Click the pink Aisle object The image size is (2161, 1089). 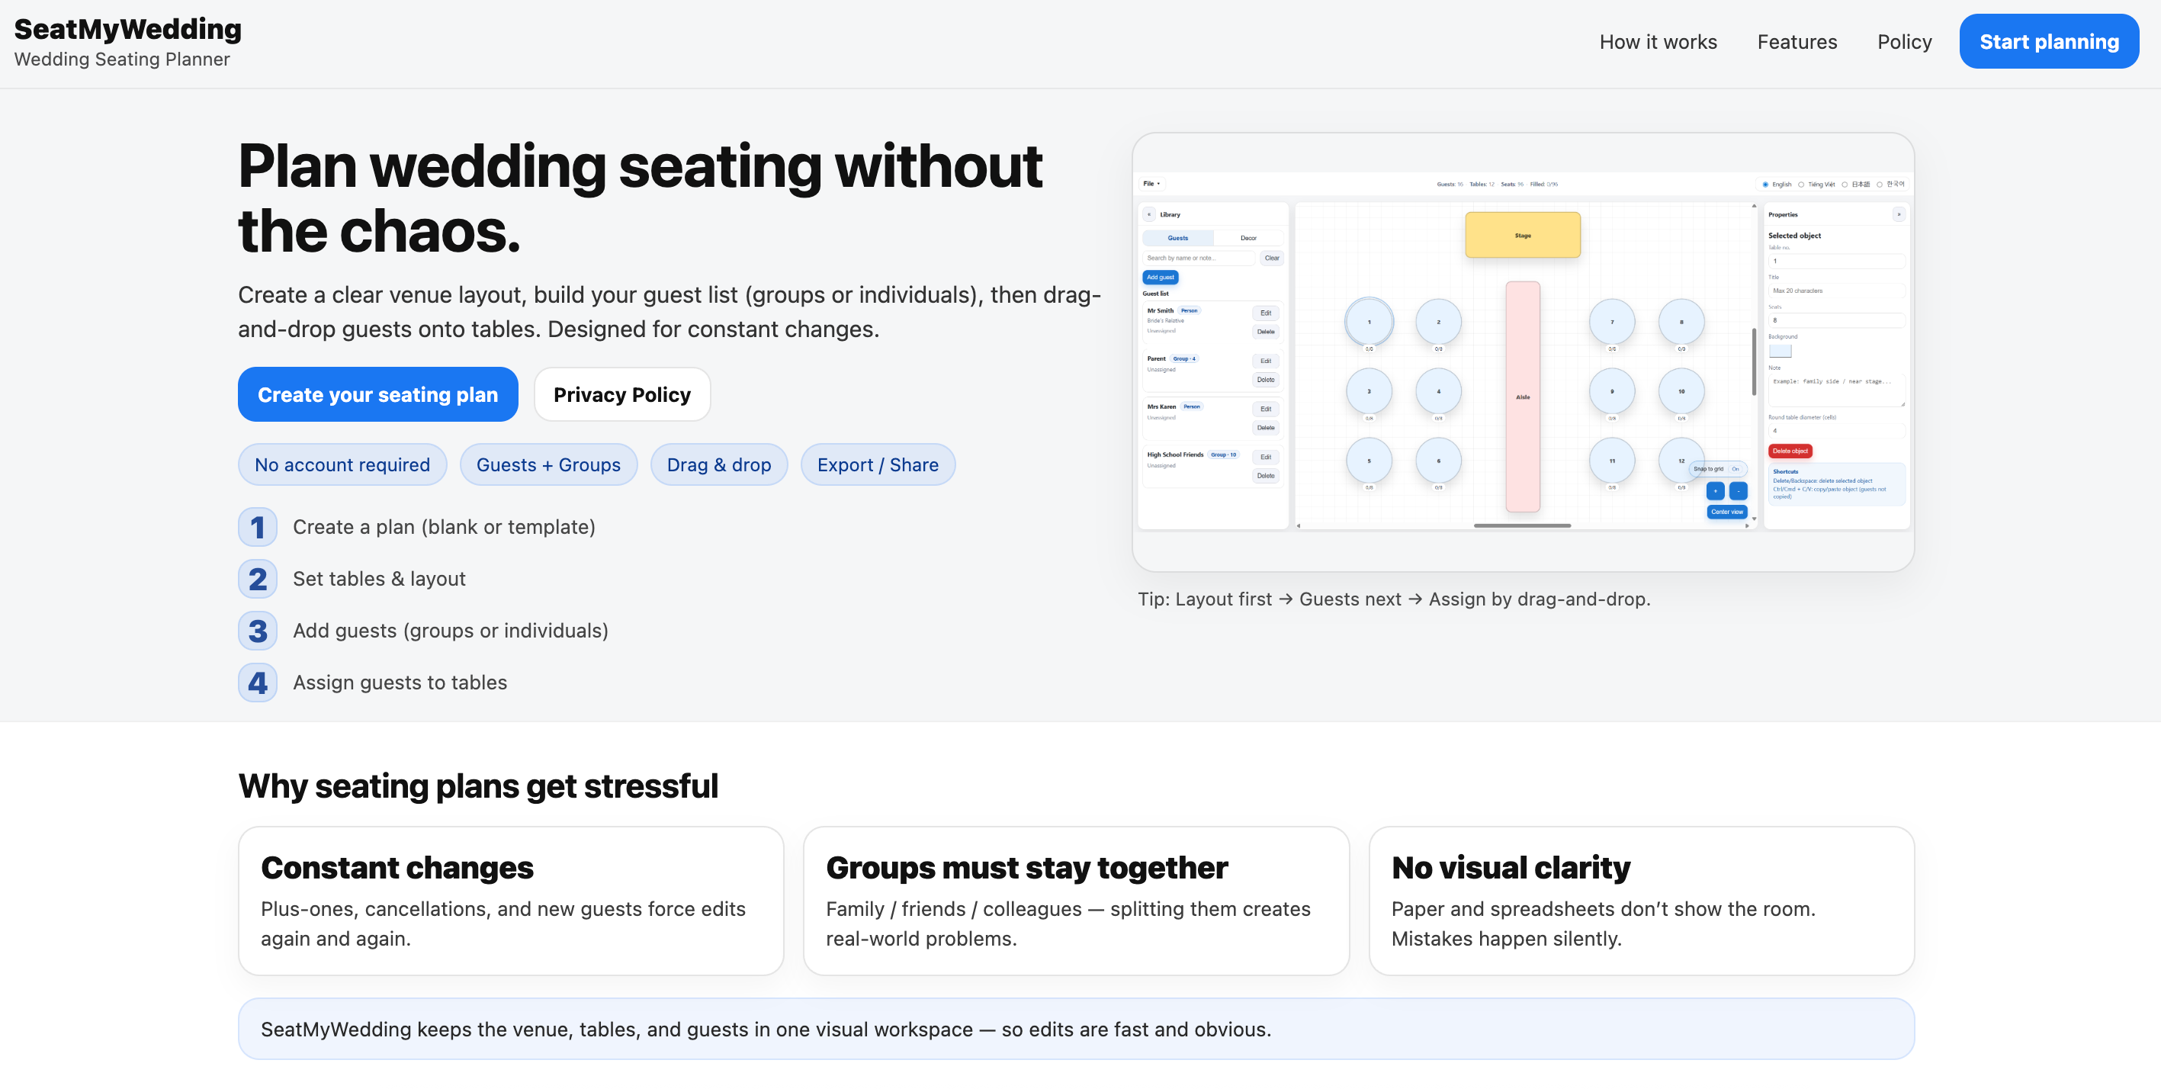point(1523,396)
